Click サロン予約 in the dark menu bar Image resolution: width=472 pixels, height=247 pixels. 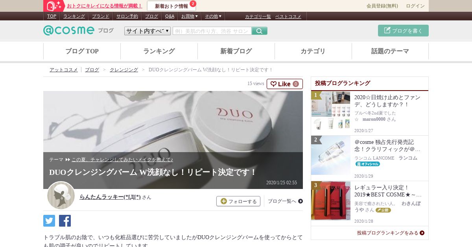point(127,16)
